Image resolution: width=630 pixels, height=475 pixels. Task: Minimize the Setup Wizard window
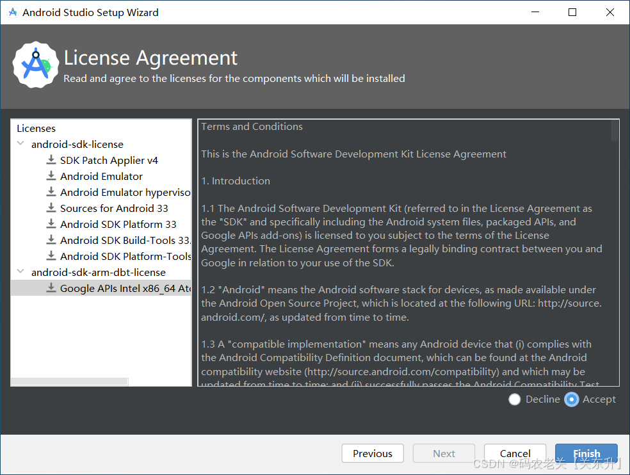535,12
